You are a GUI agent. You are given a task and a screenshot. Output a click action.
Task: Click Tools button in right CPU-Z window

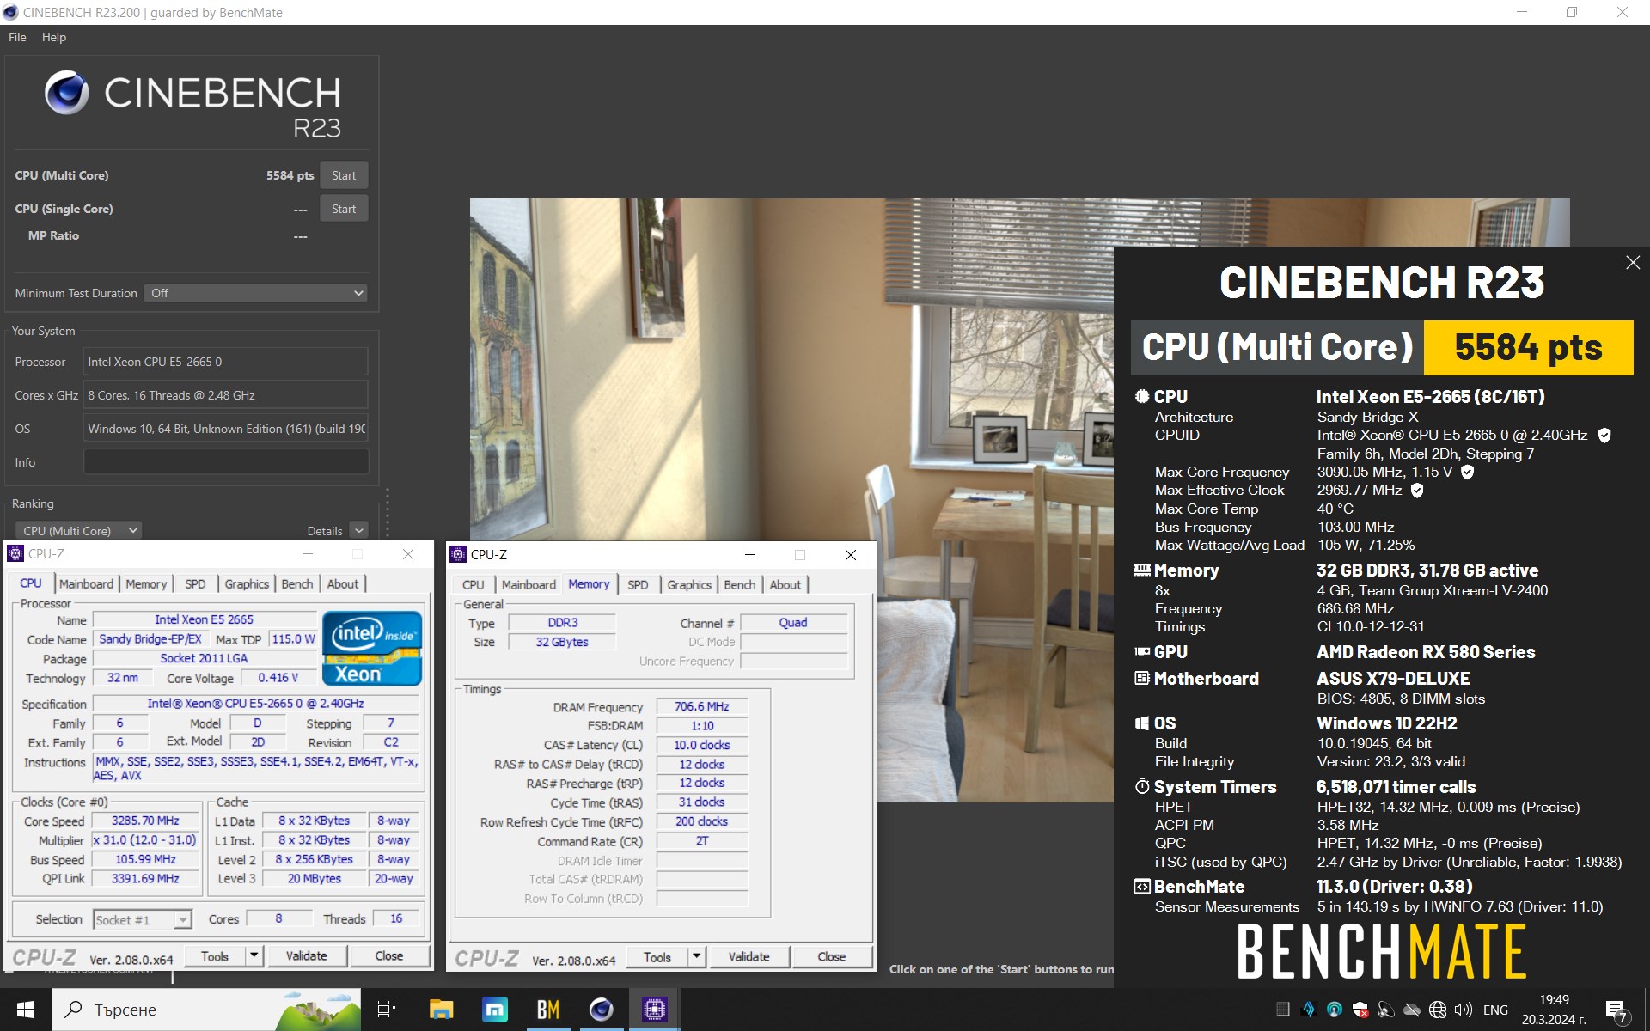[x=657, y=956]
